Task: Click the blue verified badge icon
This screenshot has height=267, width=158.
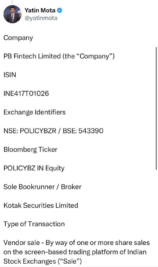Action: [x=60, y=10]
